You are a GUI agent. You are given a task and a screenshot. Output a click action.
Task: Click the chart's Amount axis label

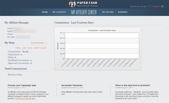58,46
